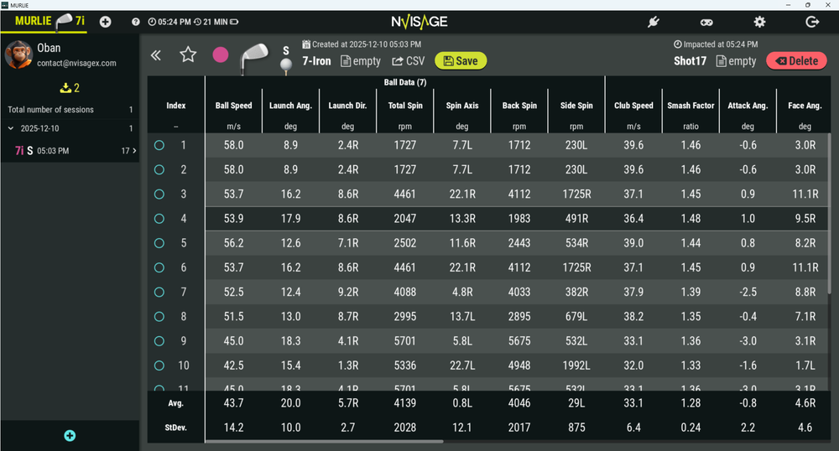This screenshot has width=839, height=451.
Task: Click the download icon with count 2
Action: click(70, 88)
